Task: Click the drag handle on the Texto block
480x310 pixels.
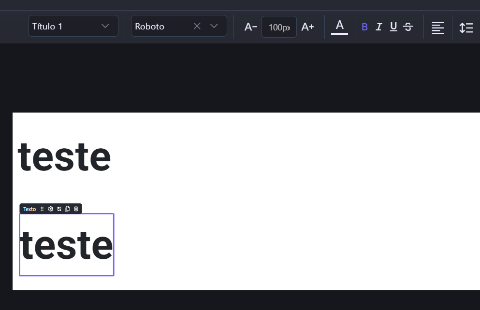Action: 42,209
